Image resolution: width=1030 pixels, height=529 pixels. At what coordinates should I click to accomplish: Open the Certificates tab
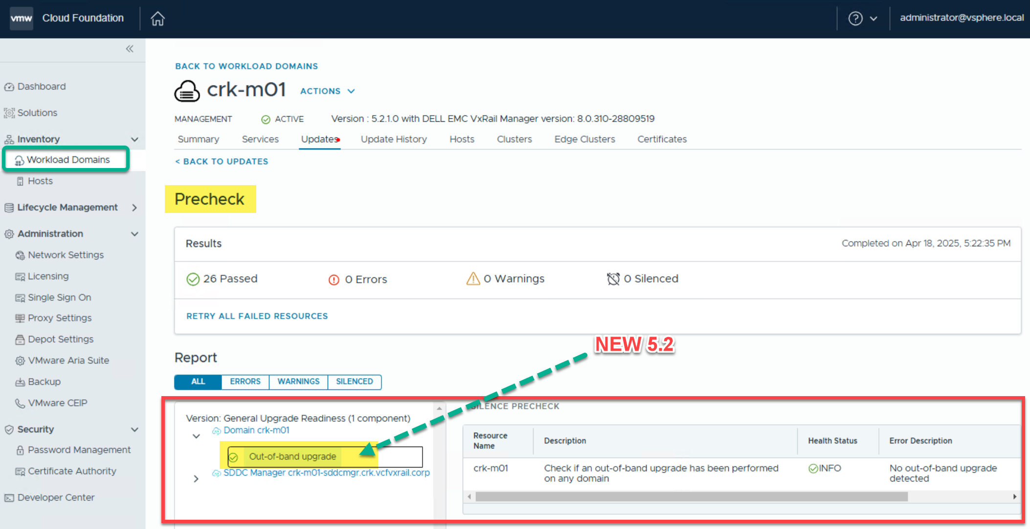pyautogui.click(x=662, y=139)
